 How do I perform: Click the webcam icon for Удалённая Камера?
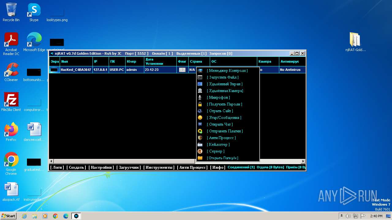(200, 91)
